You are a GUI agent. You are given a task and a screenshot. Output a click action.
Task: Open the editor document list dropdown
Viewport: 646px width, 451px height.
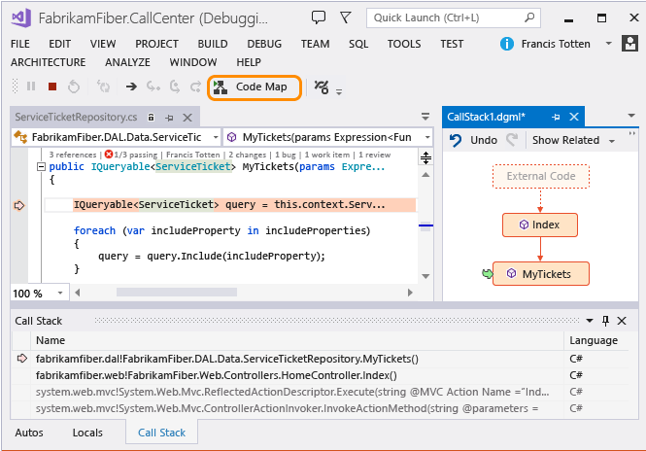[x=425, y=117]
